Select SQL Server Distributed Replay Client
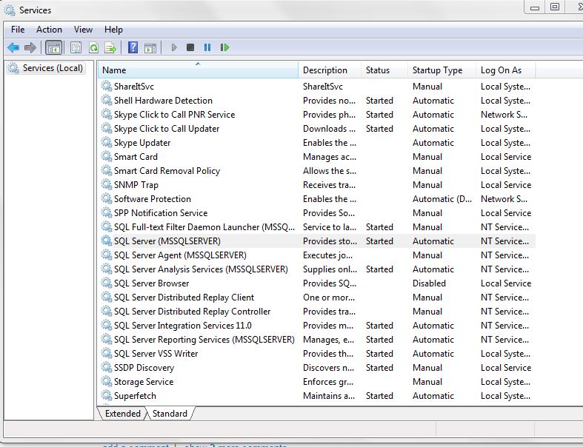The image size is (583, 447). (x=184, y=298)
